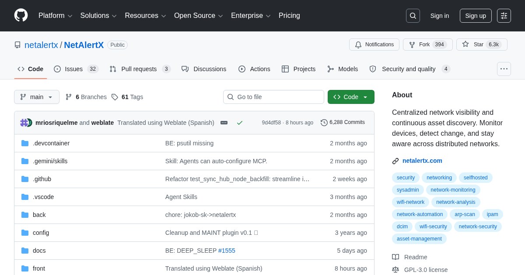Select the network-monitoring topic tag

pyautogui.click(x=453, y=190)
